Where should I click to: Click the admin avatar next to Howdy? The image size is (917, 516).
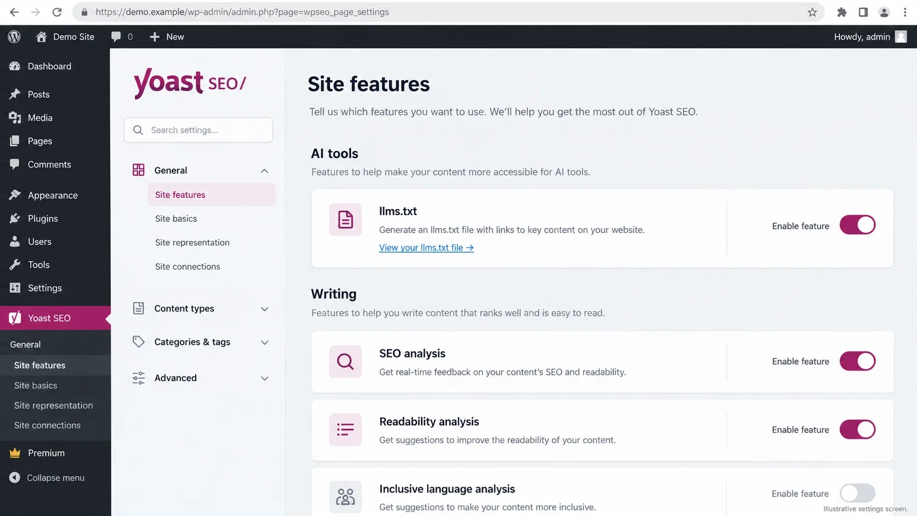coord(901,37)
